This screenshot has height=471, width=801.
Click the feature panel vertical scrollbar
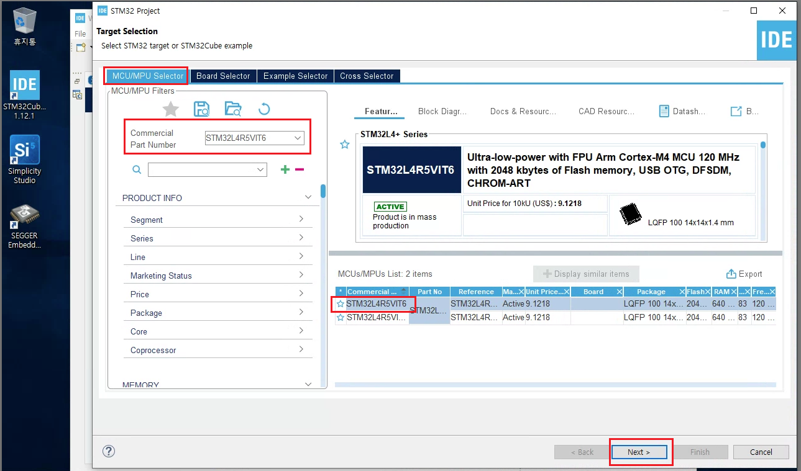tap(763, 145)
